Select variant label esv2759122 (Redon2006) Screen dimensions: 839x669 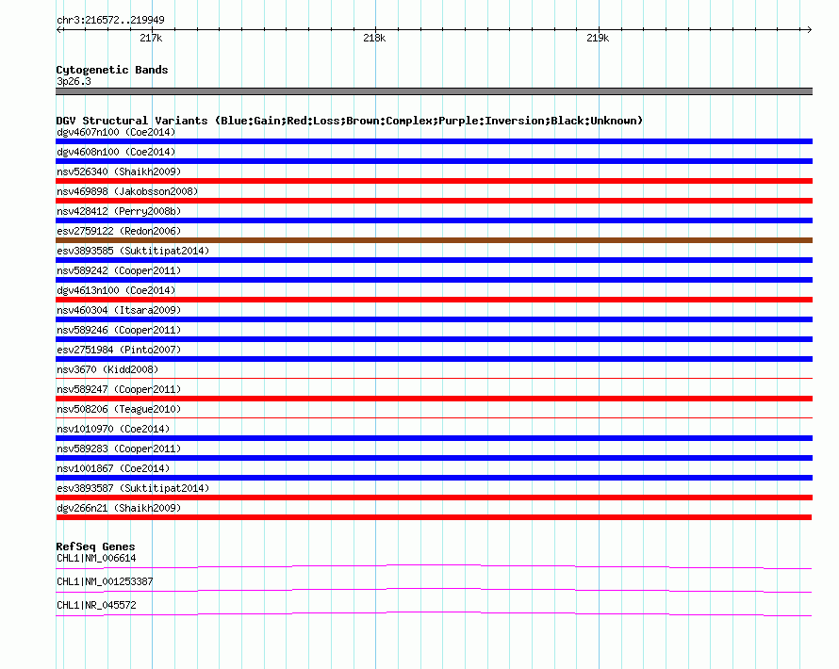tap(119, 231)
